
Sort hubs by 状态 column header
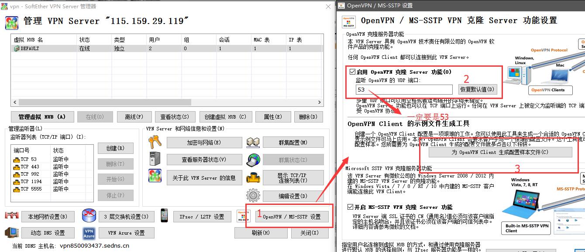click(x=93, y=40)
